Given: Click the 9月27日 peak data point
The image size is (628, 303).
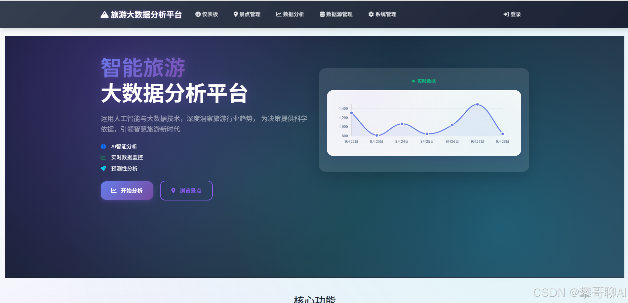Looking at the screenshot, I should click(x=477, y=105).
